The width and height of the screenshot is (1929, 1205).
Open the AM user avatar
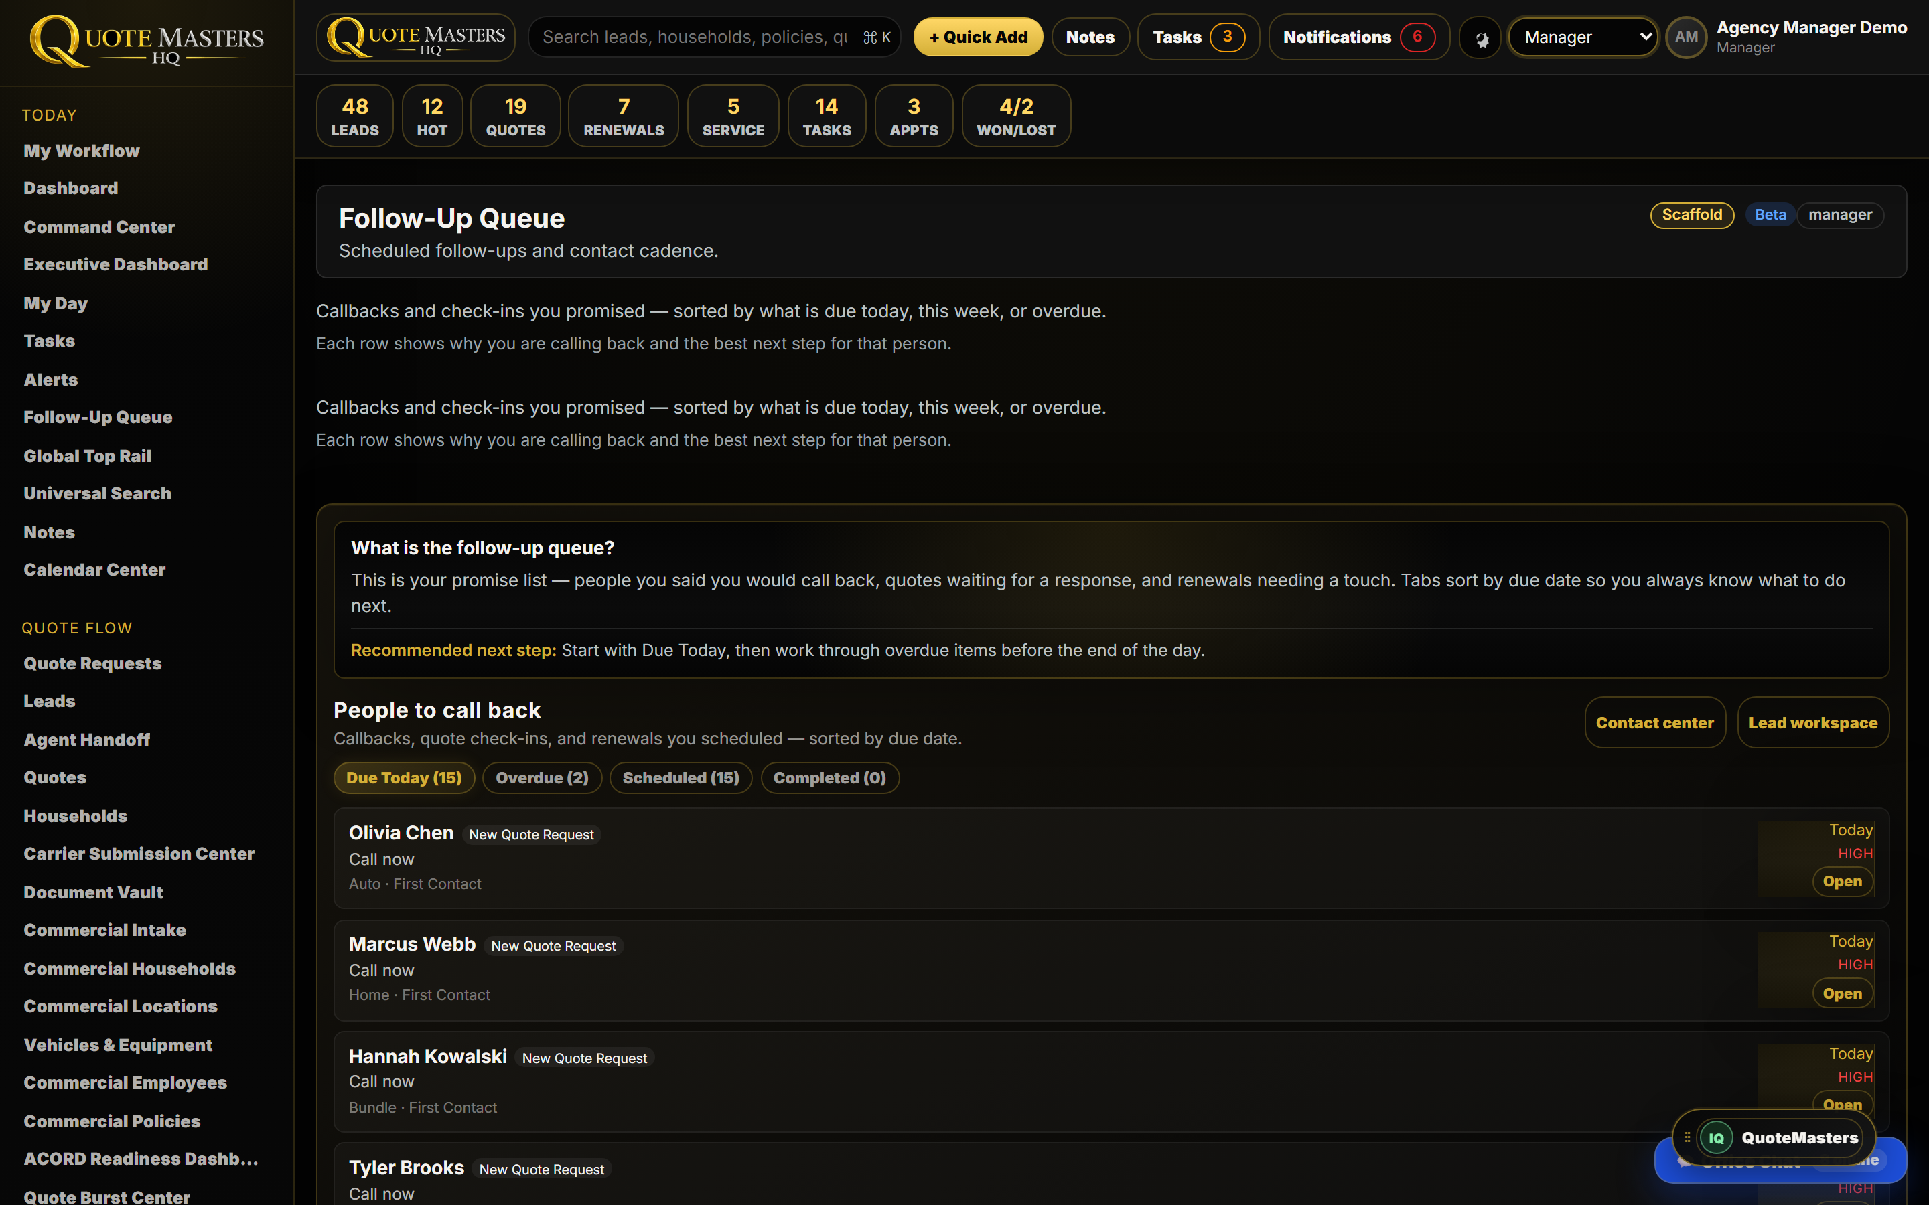click(x=1686, y=37)
